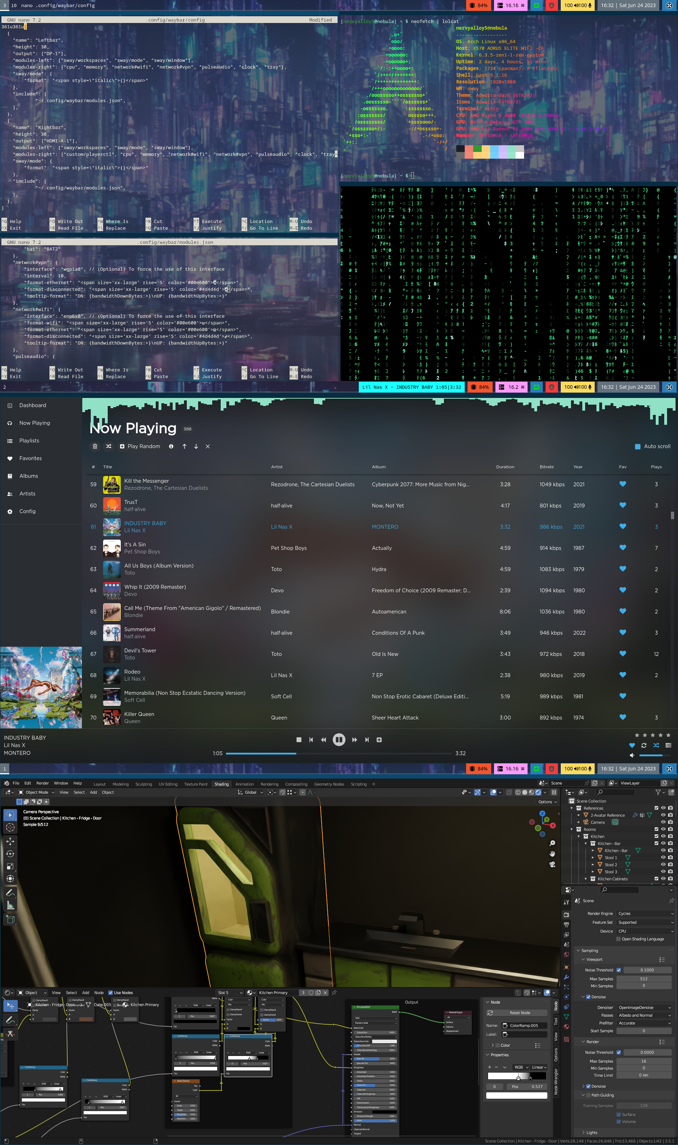The width and height of the screenshot is (678, 1145).
Task: Click the white ColorRamp color swatch
Action: coord(516,1095)
